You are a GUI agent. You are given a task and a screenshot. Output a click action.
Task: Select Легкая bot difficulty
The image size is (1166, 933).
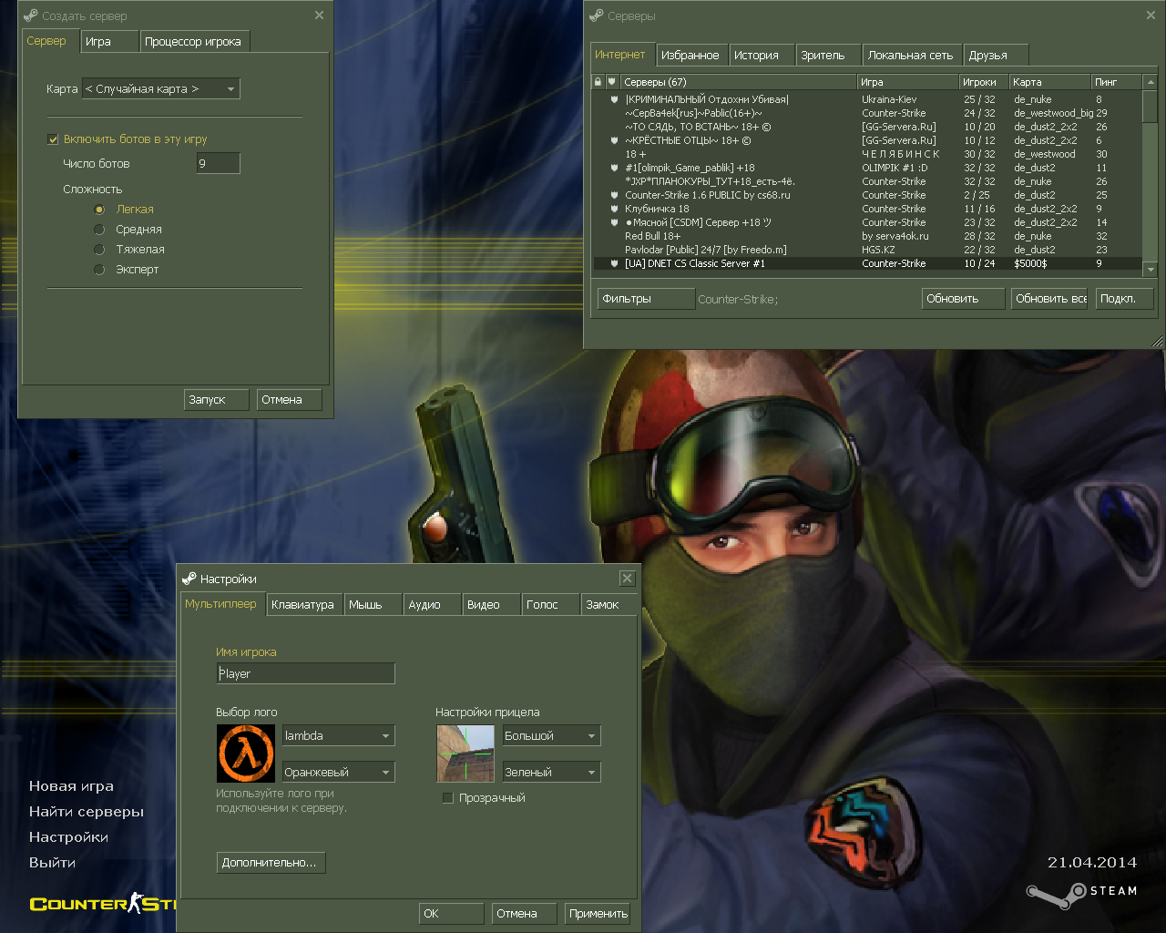(99, 210)
